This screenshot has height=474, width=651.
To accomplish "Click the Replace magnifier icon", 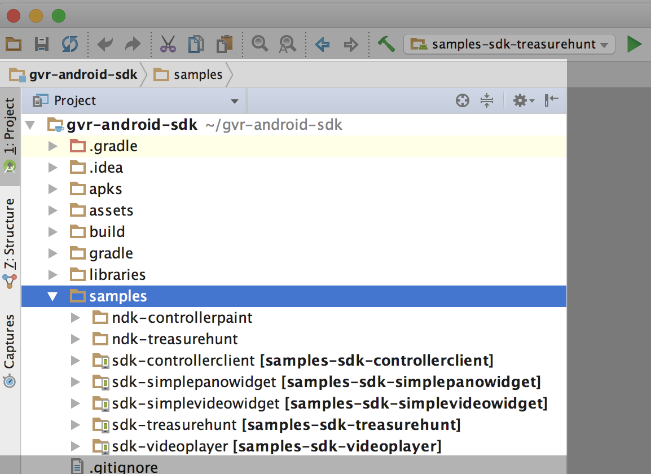I will tap(287, 43).
